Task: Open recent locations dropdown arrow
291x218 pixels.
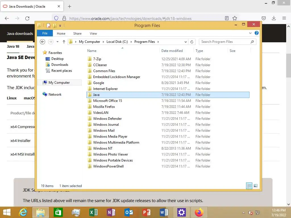Action: coord(57,42)
